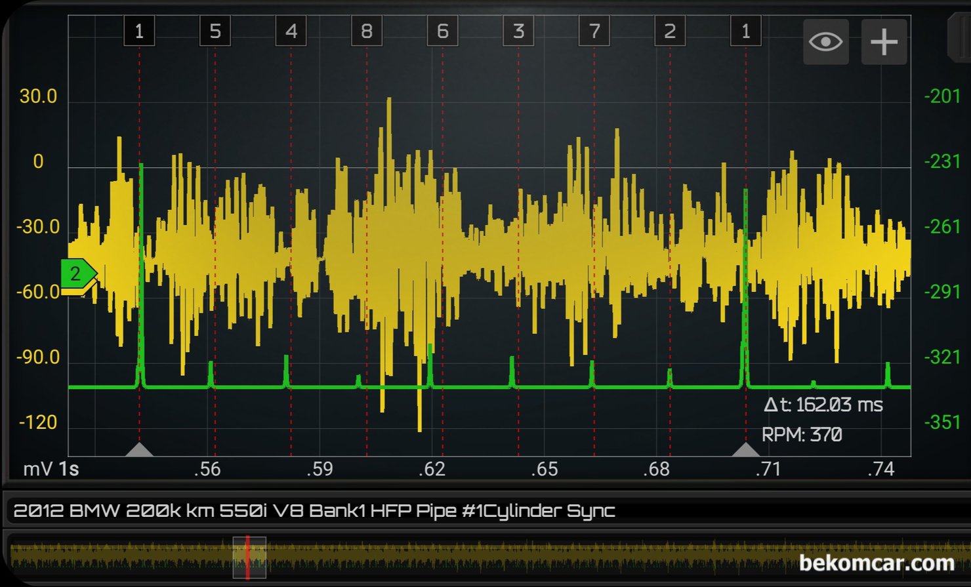Toggle trace visibility with the eye icon
The width and height of the screenshot is (971, 587).
coord(825,42)
